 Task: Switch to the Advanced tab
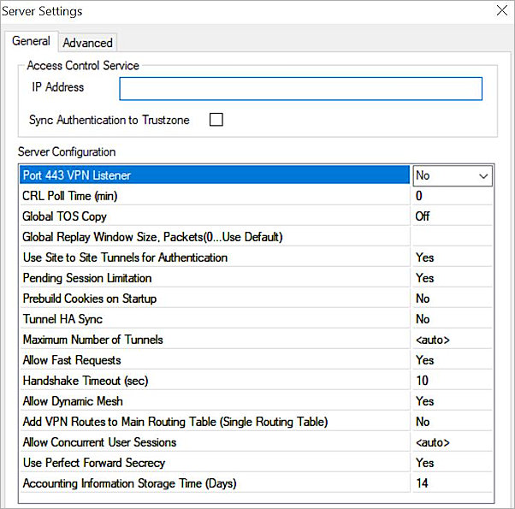click(x=87, y=43)
